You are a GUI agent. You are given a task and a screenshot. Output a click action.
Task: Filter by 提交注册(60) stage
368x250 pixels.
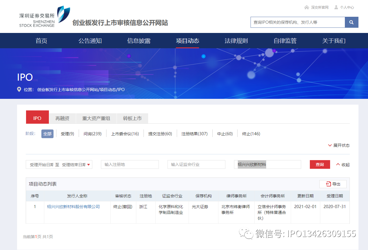(160, 134)
